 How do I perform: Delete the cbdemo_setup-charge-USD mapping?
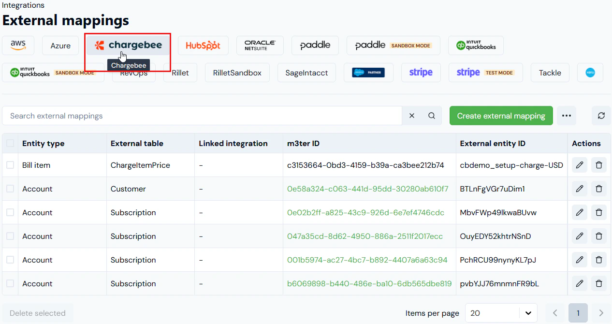click(x=598, y=165)
